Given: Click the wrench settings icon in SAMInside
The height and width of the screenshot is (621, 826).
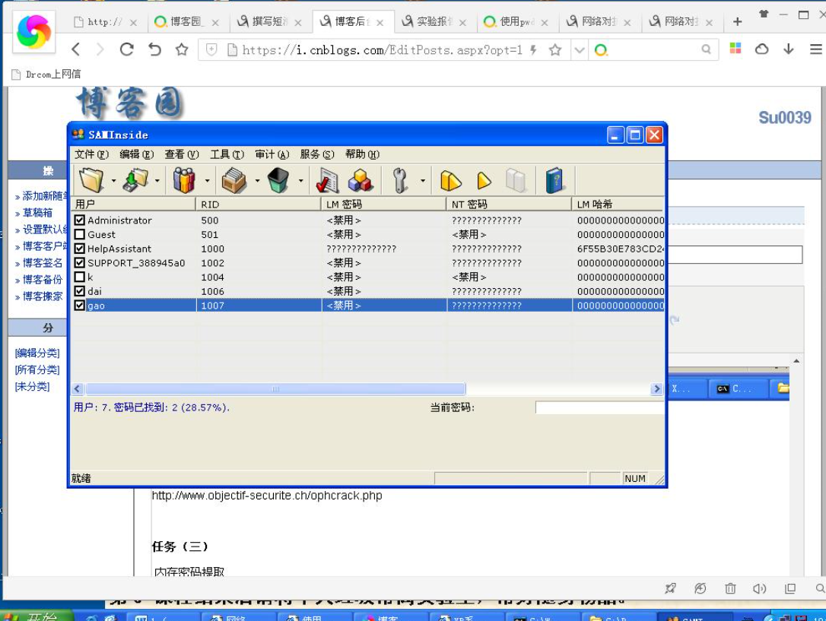Looking at the screenshot, I should [400, 180].
